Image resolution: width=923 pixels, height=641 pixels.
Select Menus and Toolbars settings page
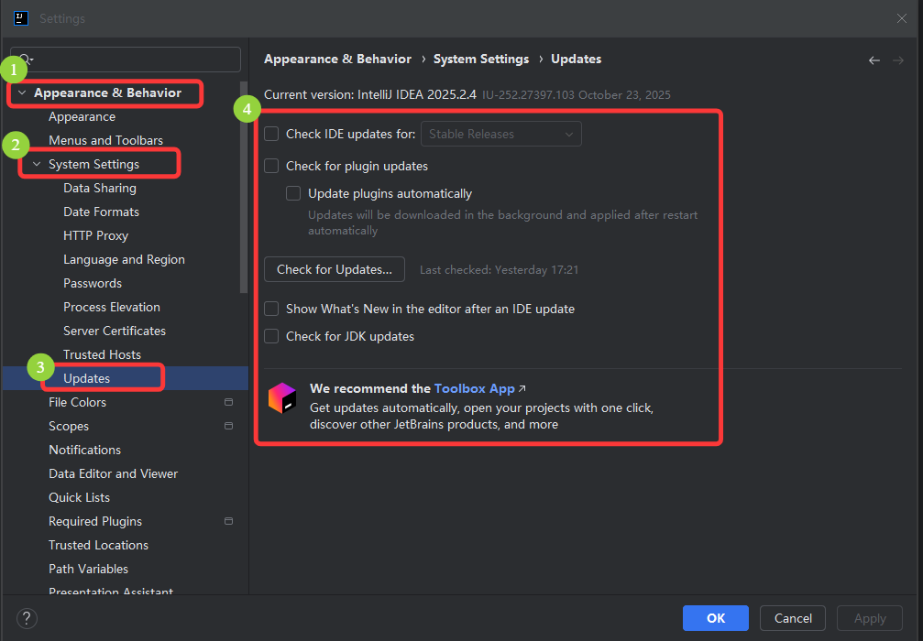pos(106,140)
